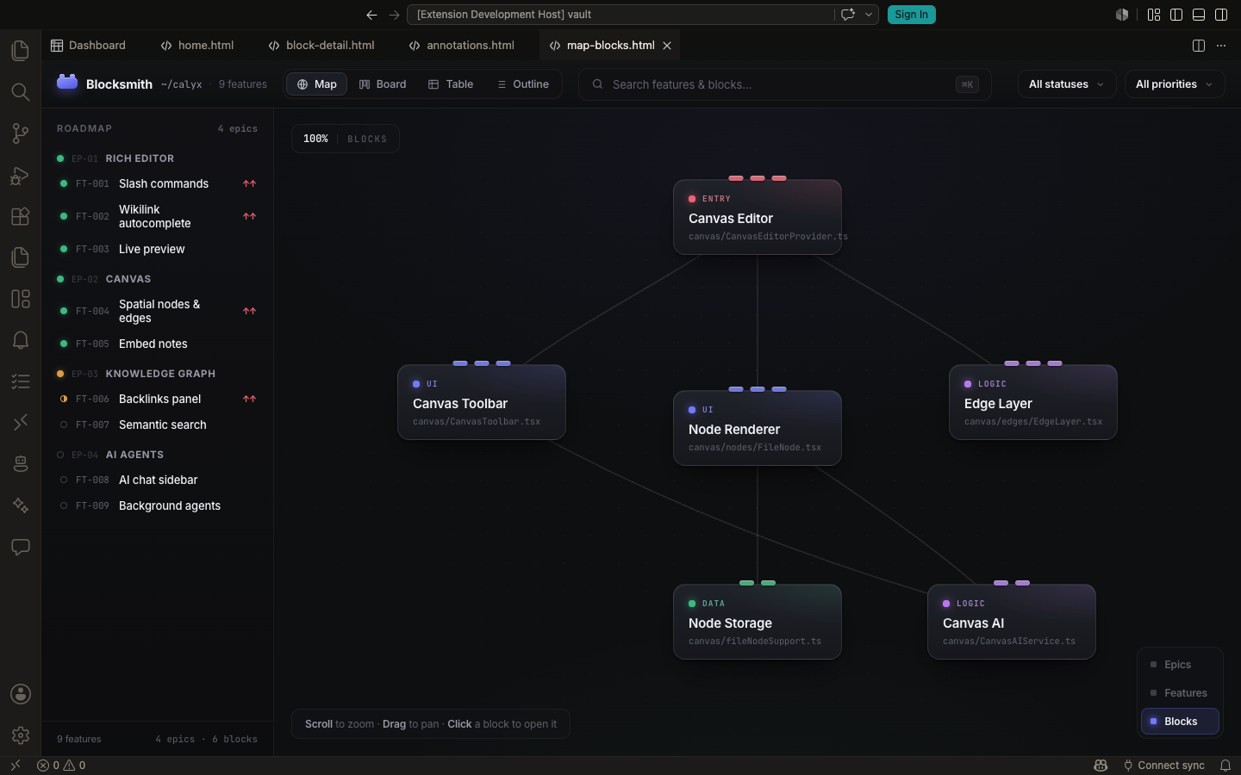This screenshot has height=775, width=1241.
Task: Open the chat icon in command center
Action: (848, 15)
